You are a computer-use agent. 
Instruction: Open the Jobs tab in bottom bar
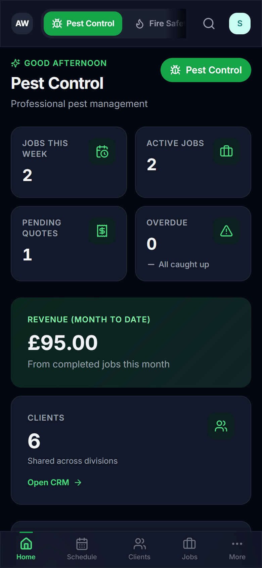189,549
